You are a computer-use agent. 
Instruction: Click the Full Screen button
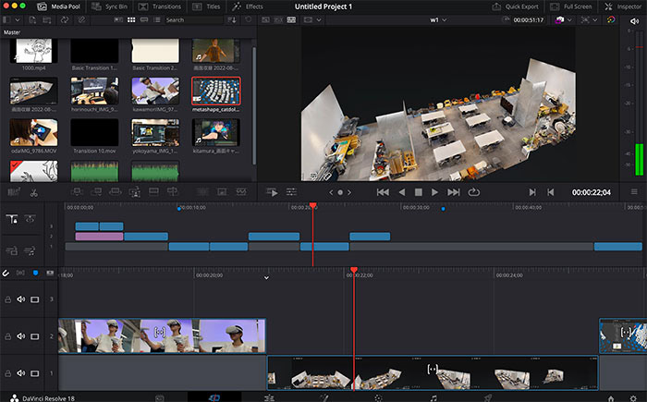[x=571, y=6]
